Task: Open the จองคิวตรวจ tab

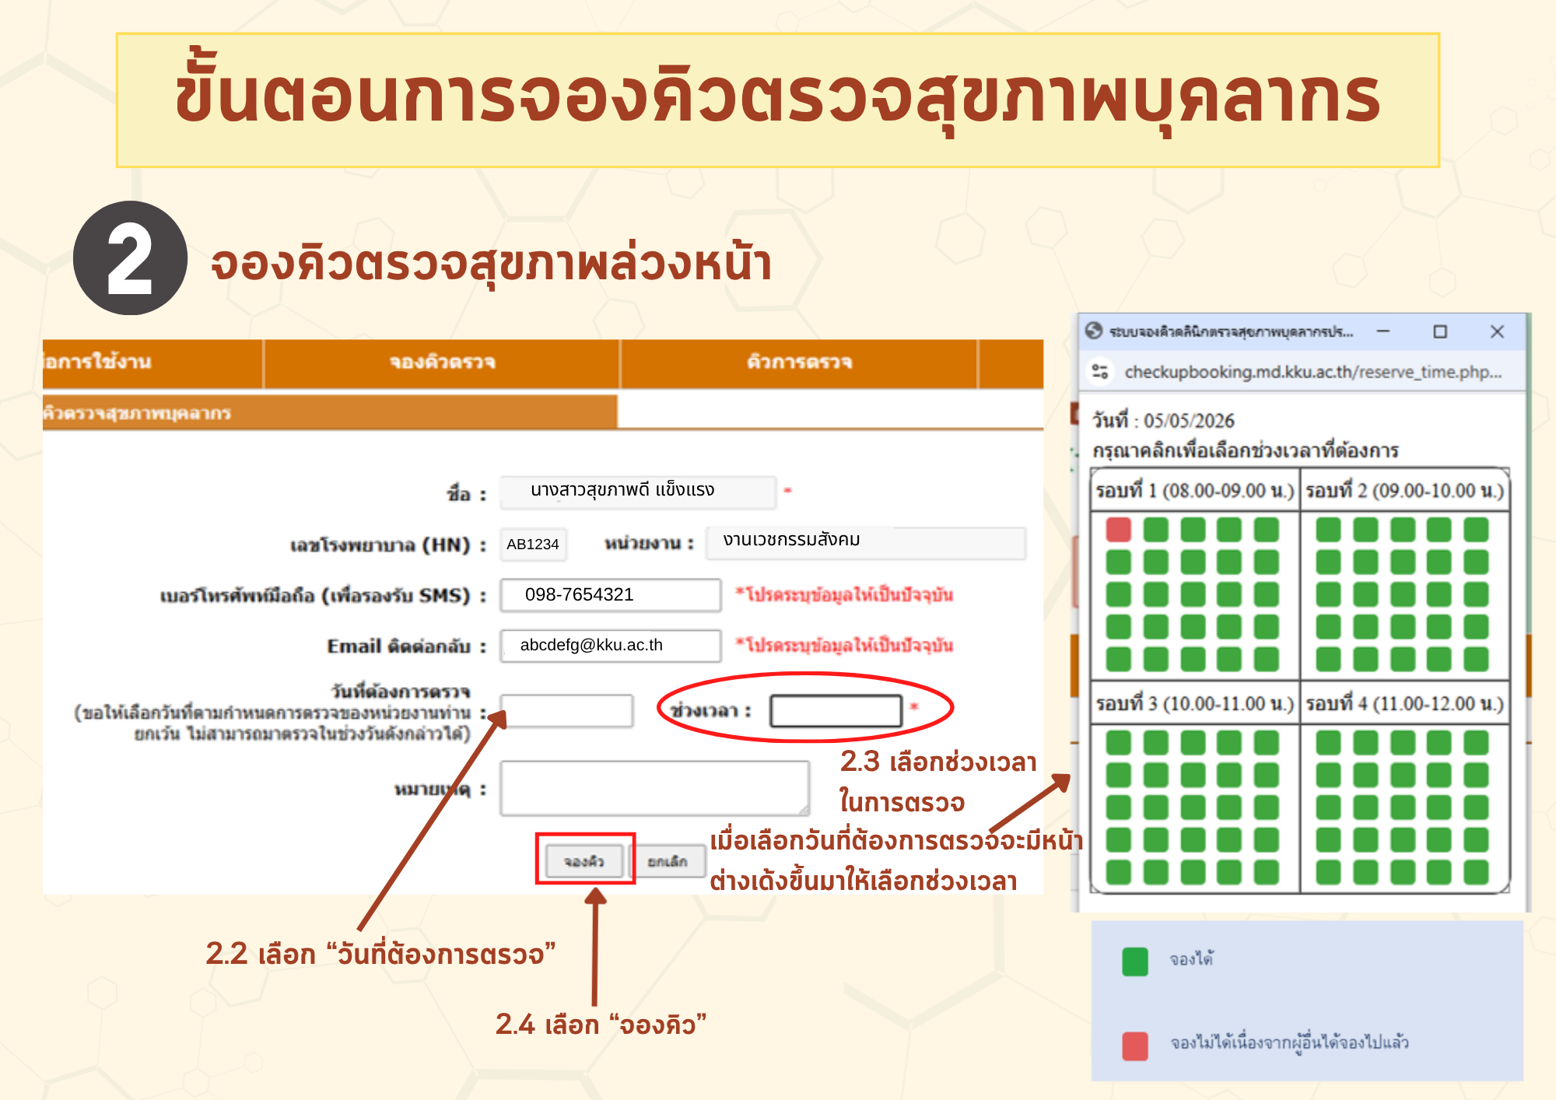Action: (442, 363)
